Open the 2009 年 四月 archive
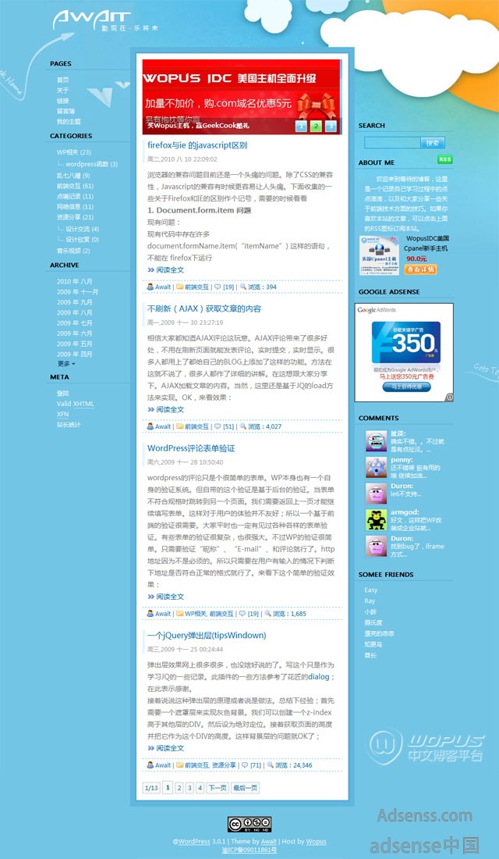Screen dimensions: 499x859 click(x=74, y=355)
